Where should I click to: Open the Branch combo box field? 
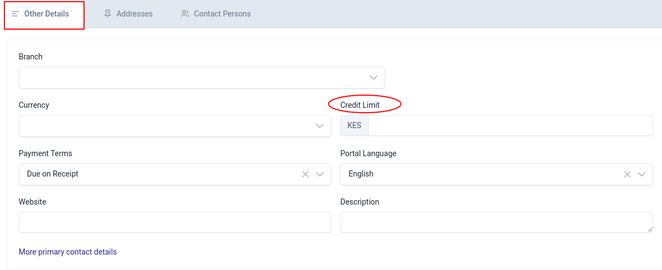point(192,78)
